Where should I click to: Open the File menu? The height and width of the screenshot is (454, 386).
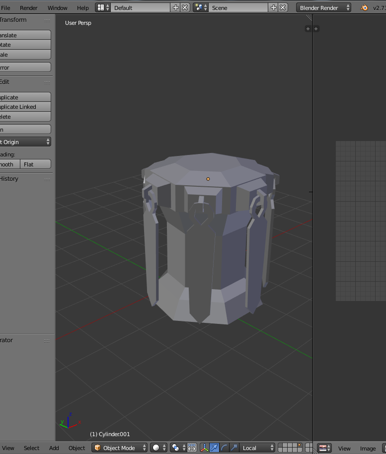pos(5,8)
